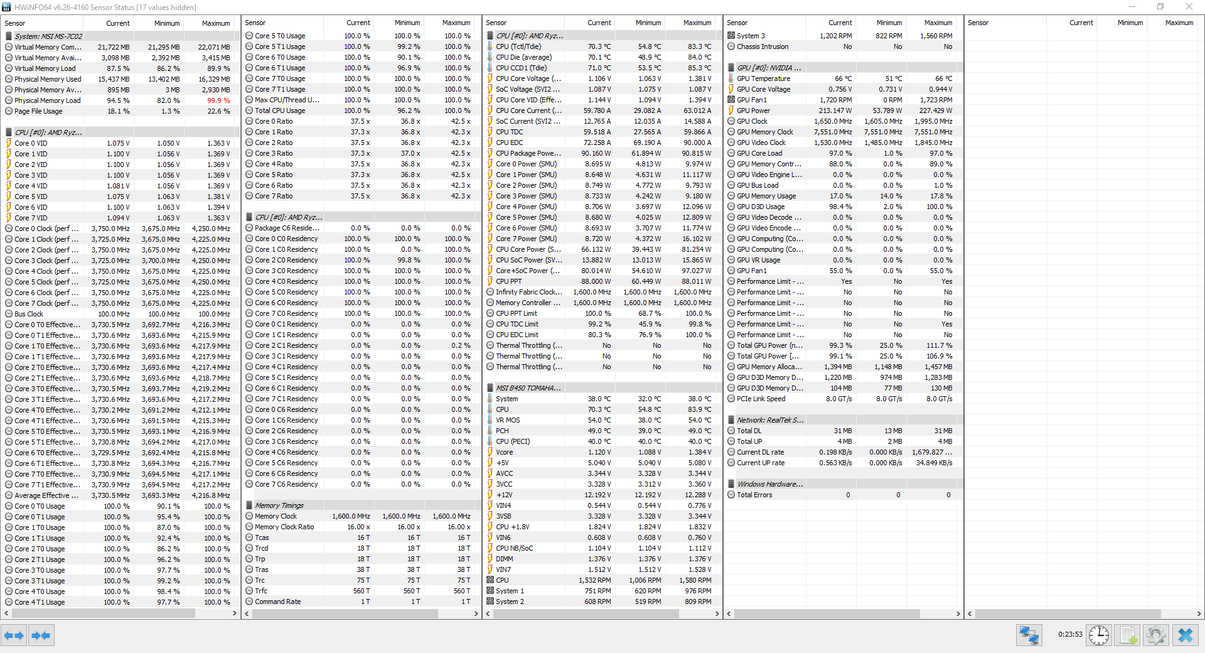This screenshot has width=1205, height=653.
Task: Click icon beside Chassis Intrusion row
Action: coord(731,46)
